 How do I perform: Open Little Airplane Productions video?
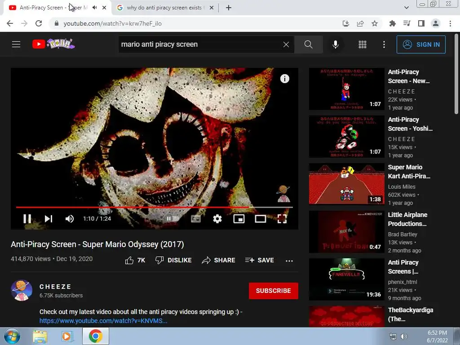click(x=347, y=232)
